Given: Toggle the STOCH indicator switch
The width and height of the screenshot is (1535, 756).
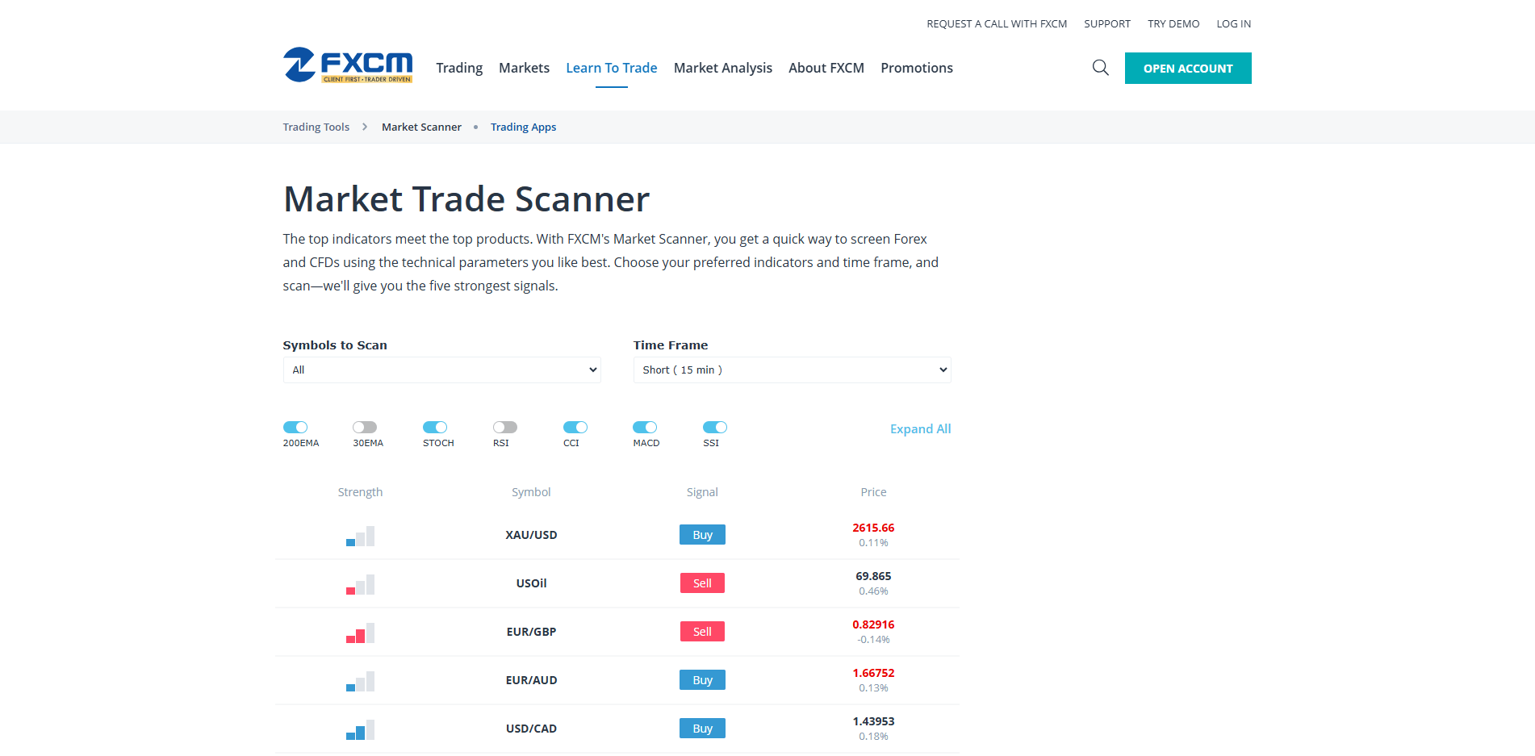Looking at the screenshot, I should click(x=435, y=427).
